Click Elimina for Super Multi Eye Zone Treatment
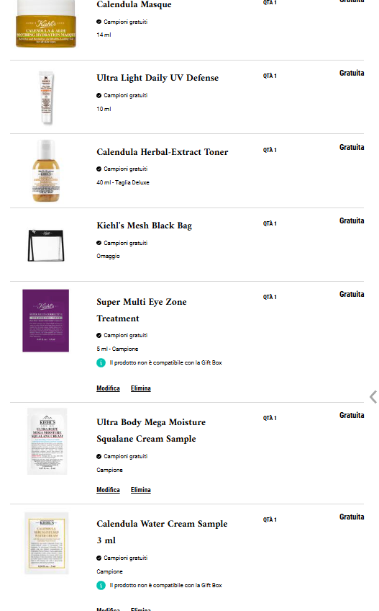The width and height of the screenshot is (379, 611). click(x=140, y=388)
